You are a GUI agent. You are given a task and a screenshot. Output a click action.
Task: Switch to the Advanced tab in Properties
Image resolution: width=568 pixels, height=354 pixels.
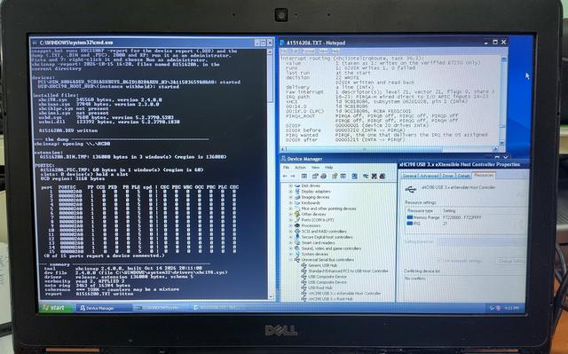tap(430, 176)
